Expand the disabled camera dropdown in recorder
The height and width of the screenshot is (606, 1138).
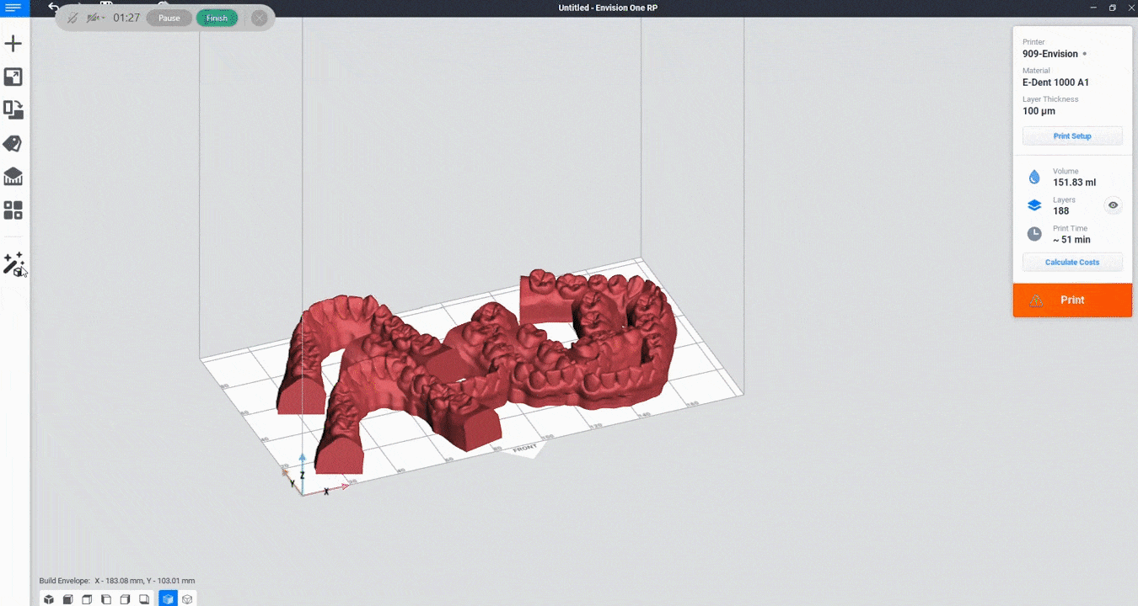click(x=96, y=18)
